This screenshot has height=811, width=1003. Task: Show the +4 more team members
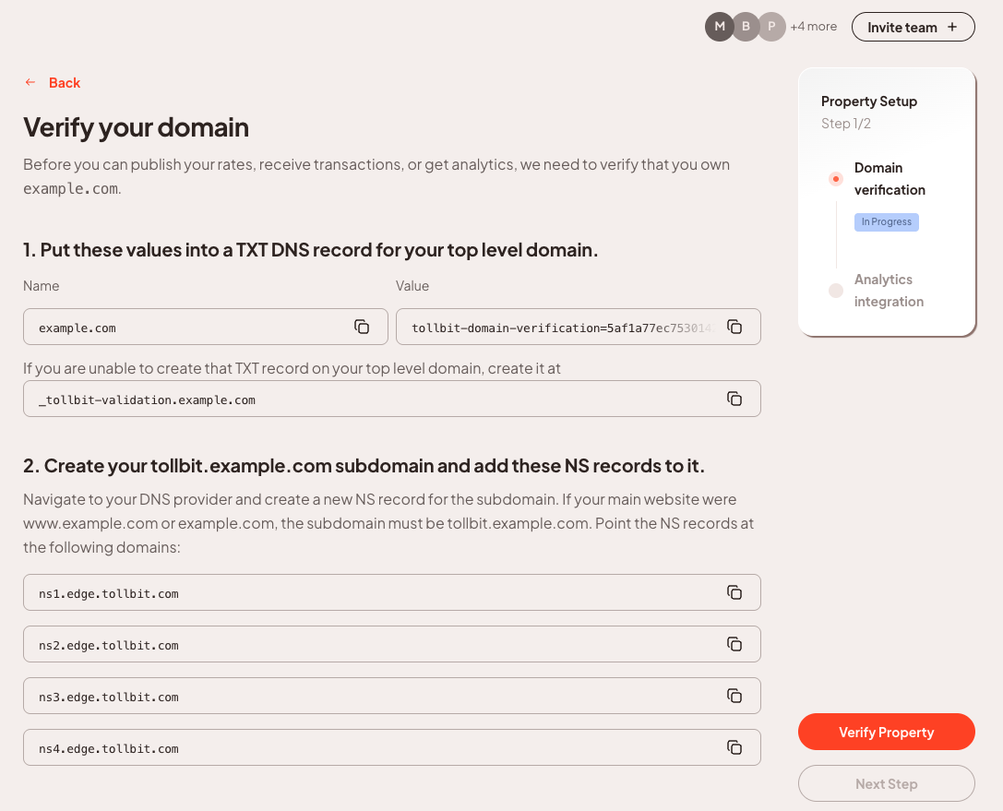[814, 26]
